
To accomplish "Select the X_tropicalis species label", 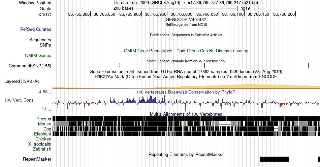I will pyautogui.click(x=40, y=144).
